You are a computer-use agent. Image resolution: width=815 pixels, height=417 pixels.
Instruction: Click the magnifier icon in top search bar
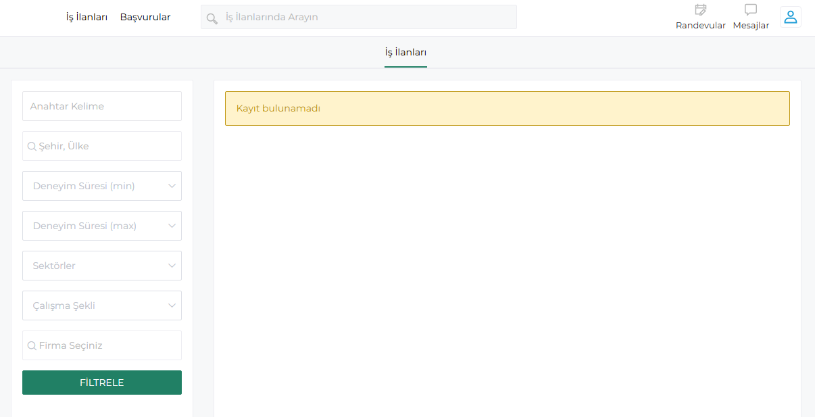pyautogui.click(x=212, y=18)
